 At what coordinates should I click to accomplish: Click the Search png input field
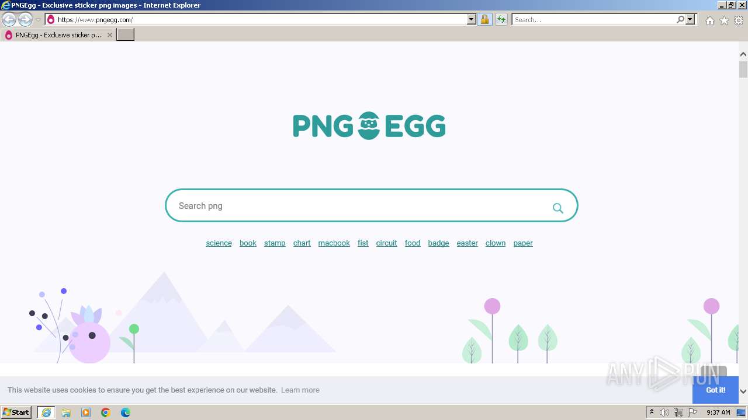pos(359,206)
